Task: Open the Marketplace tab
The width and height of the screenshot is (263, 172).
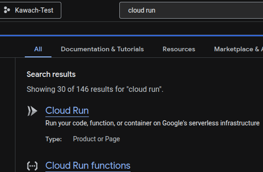Action: tap(238, 49)
